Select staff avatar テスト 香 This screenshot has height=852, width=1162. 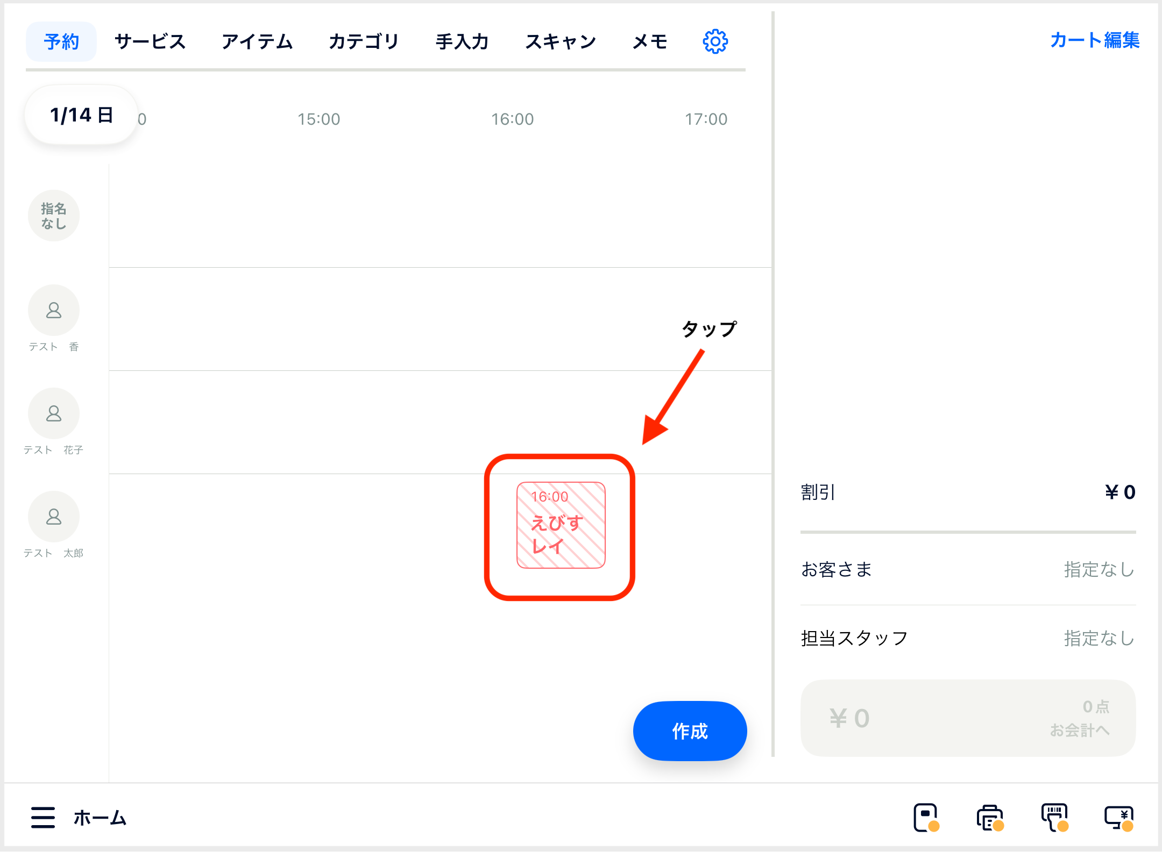pos(54,311)
